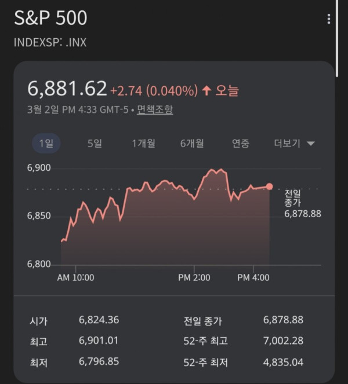Click the 6,900 y-axis label
This screenshot has height=384, width=348.
39,168
